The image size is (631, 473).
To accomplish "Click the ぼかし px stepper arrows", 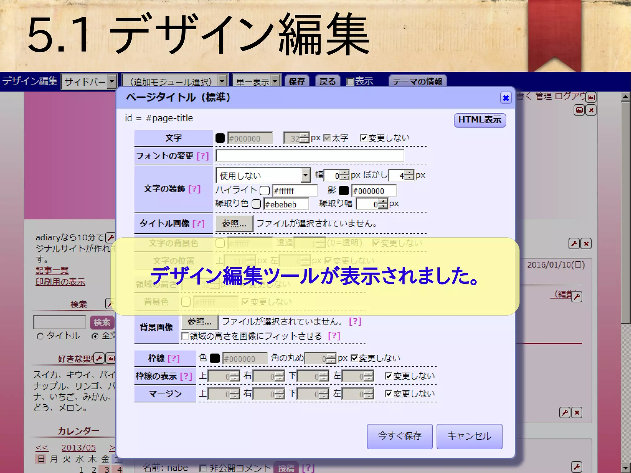I will (x=409, y=176).
